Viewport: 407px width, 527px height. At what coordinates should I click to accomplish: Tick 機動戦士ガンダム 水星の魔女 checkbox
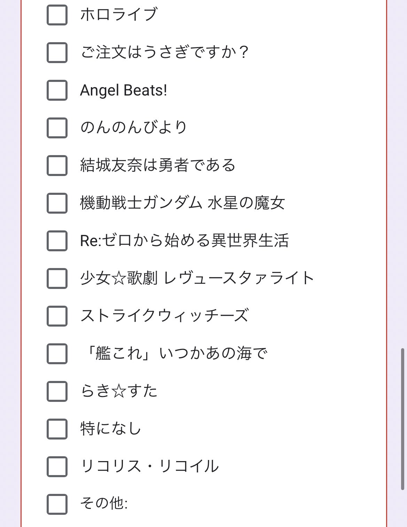(x=57, y=203)
